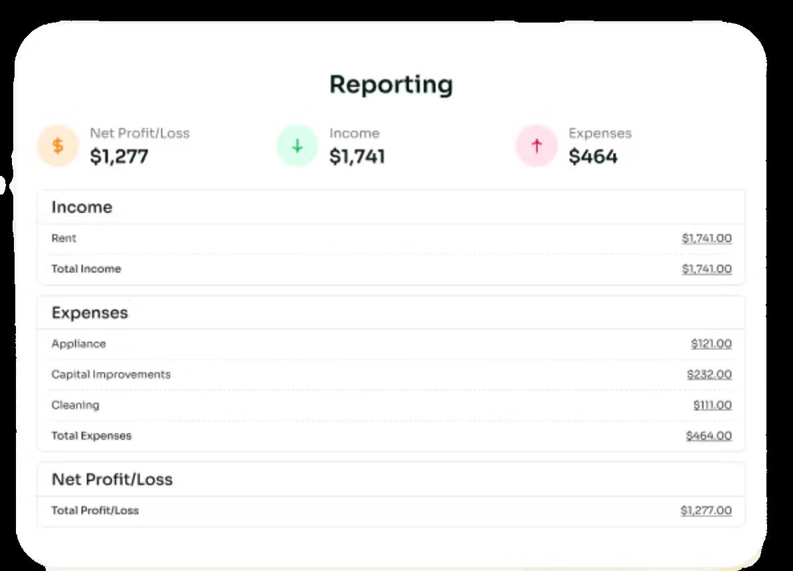The height and width of the screenshot is (571, 793).
Task: Open the Appliance $121.00 amount link
Action: tap(711, 344)
